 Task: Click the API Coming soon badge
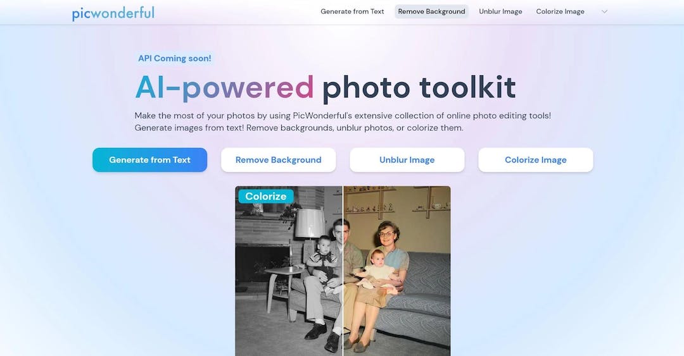tap(175, 58)
